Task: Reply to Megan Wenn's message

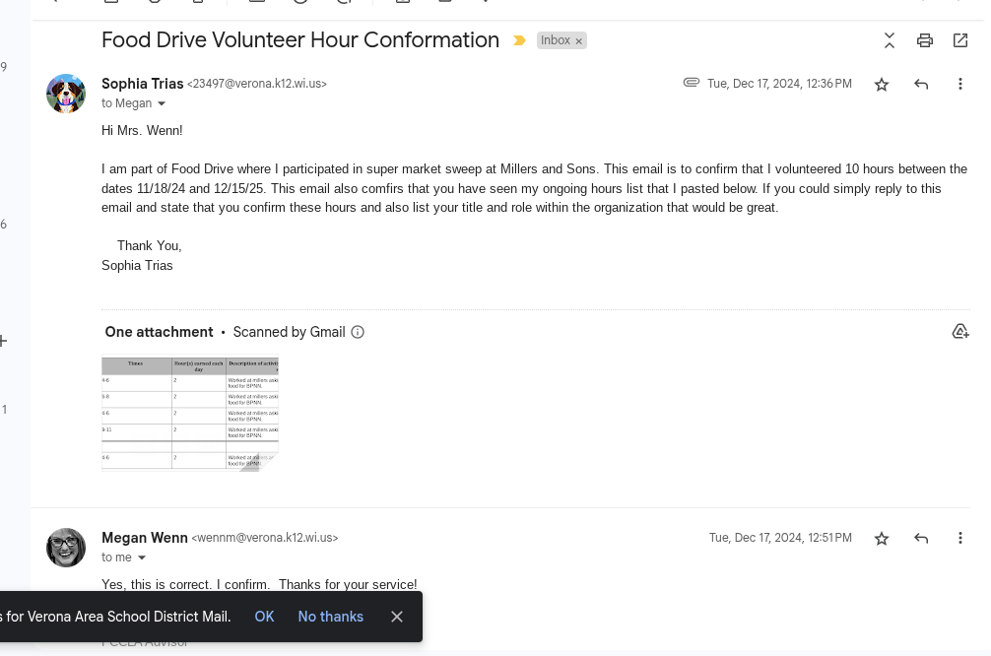Action: [921, 539]
